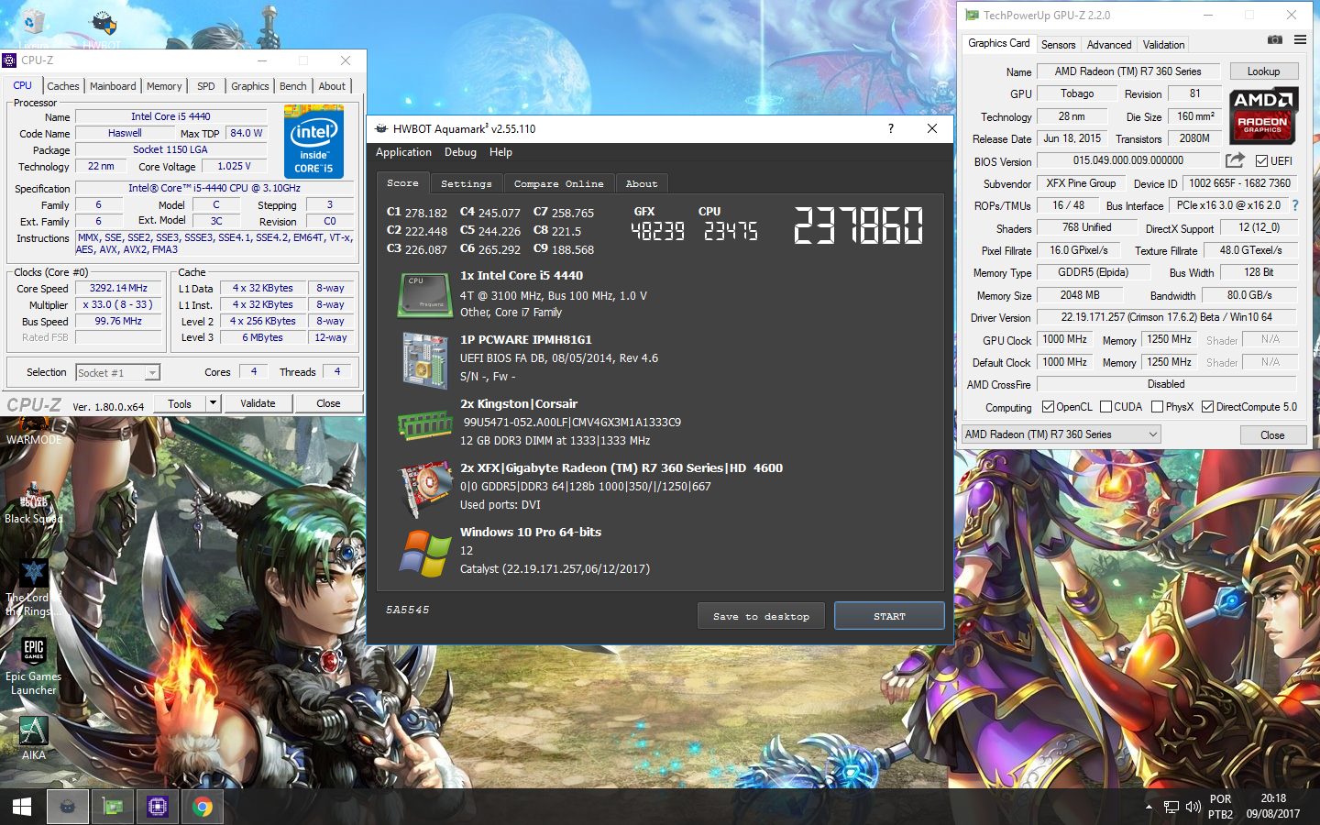Open the About tab in Aquamark
1320x825 pixels.
(642, 183)
